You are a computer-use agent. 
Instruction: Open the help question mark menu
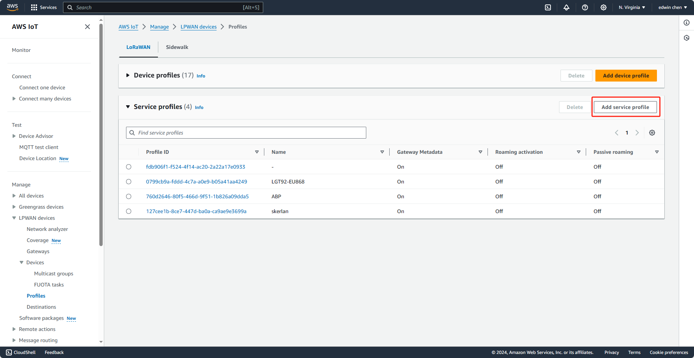tap(585, 7)
